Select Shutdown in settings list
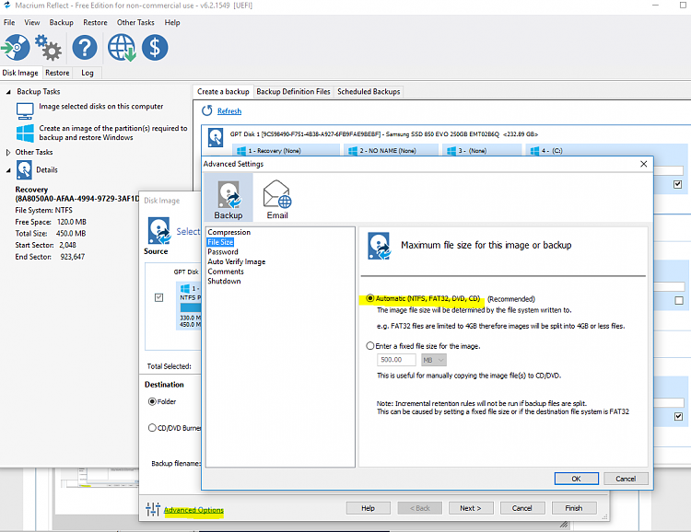This screenshot has width=691, height=532. point(224,281)
